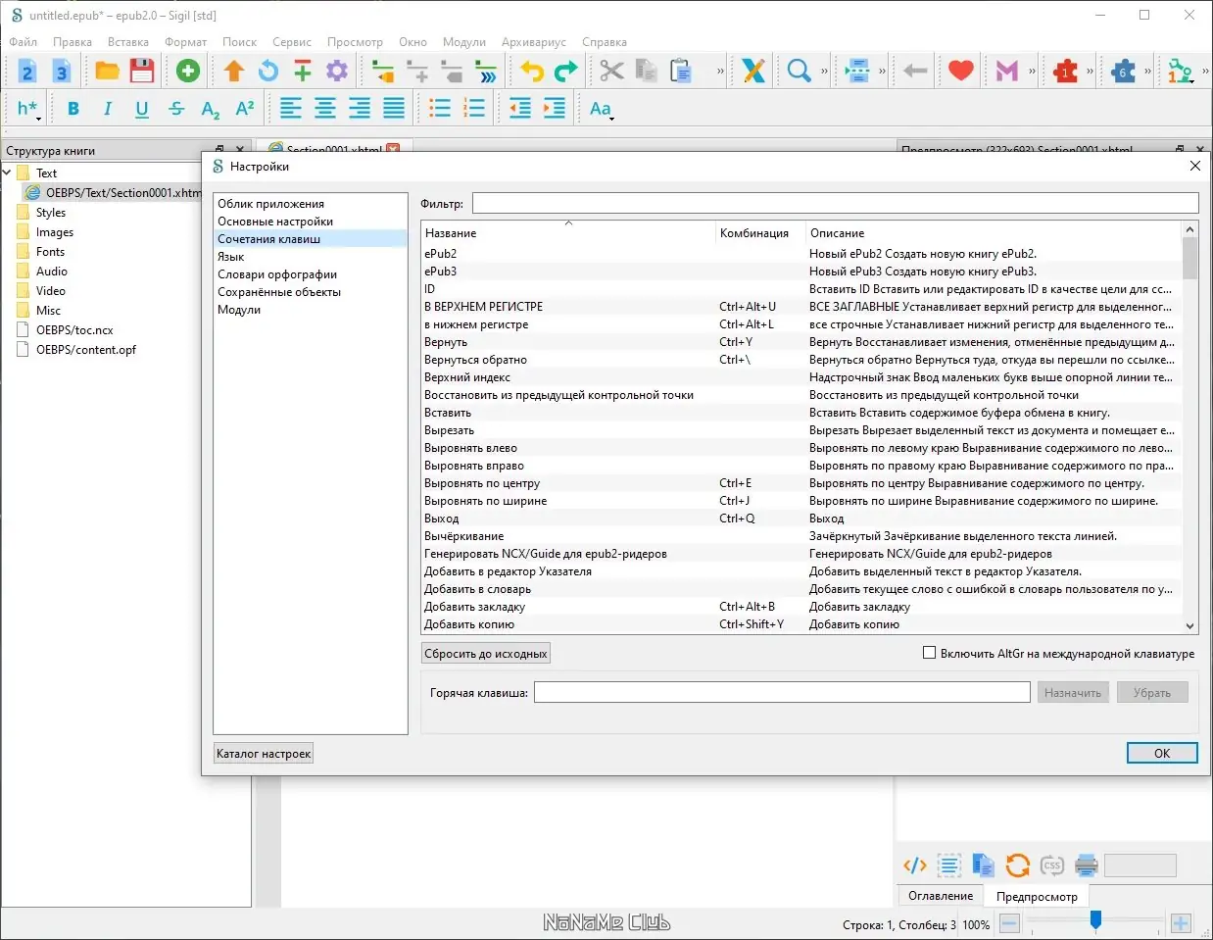
Task: Insert a numbered list icon
Action: click(x=474, y=109)
